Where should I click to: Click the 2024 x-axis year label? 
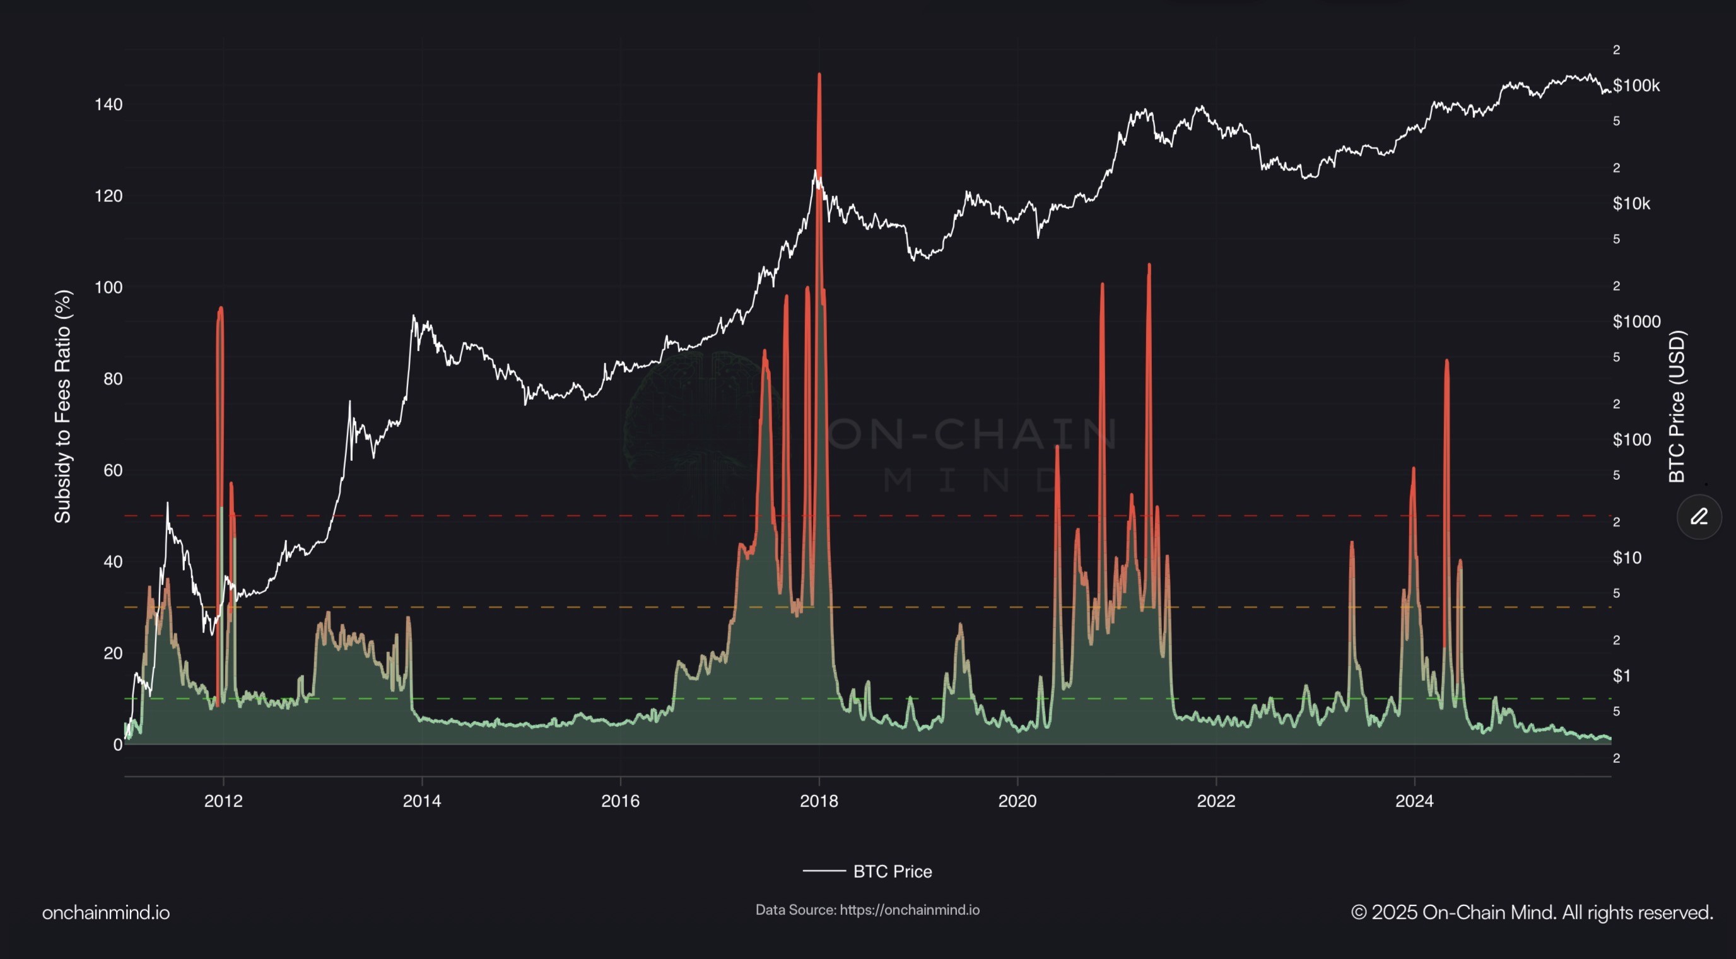click(x=1414, y=801)
